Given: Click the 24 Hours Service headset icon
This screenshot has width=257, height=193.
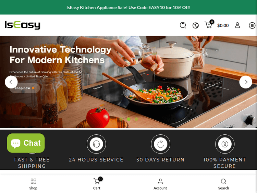Looking at the screenshot, I should 96,144.
